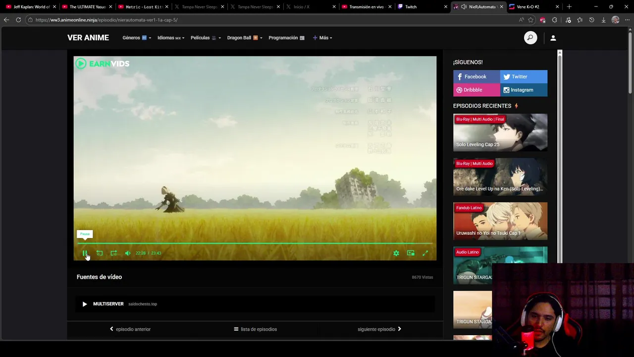Open the Facebook follow button
Image resolution: width=634 pixels, height=357 pixels.
(476, 76)
